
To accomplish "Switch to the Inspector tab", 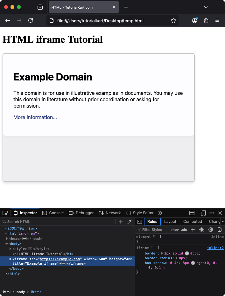I will click(25, 213).
